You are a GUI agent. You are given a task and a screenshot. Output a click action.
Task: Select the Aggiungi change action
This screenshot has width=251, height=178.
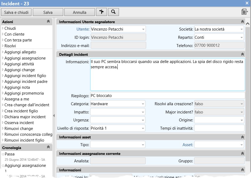[x=19, y=70]
